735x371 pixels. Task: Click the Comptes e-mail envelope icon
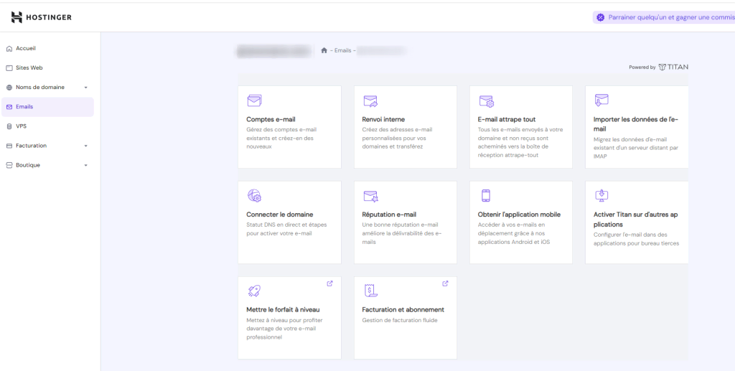click(x=254, y=100)
